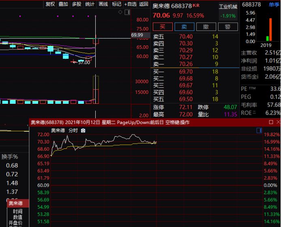Click the camera snapshot icon beside 分时
The width and height of the screenshot is (281, 227).
tap(83, 131)
